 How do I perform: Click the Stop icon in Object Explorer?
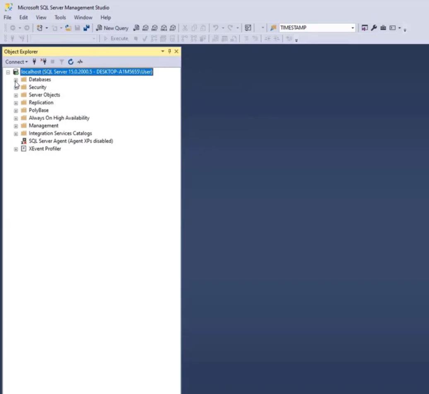(x=53, y=62)
